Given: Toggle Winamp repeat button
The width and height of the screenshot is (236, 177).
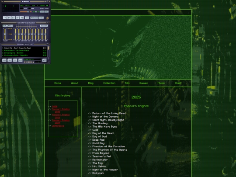Looking at the screenshot, I should 41,18.
